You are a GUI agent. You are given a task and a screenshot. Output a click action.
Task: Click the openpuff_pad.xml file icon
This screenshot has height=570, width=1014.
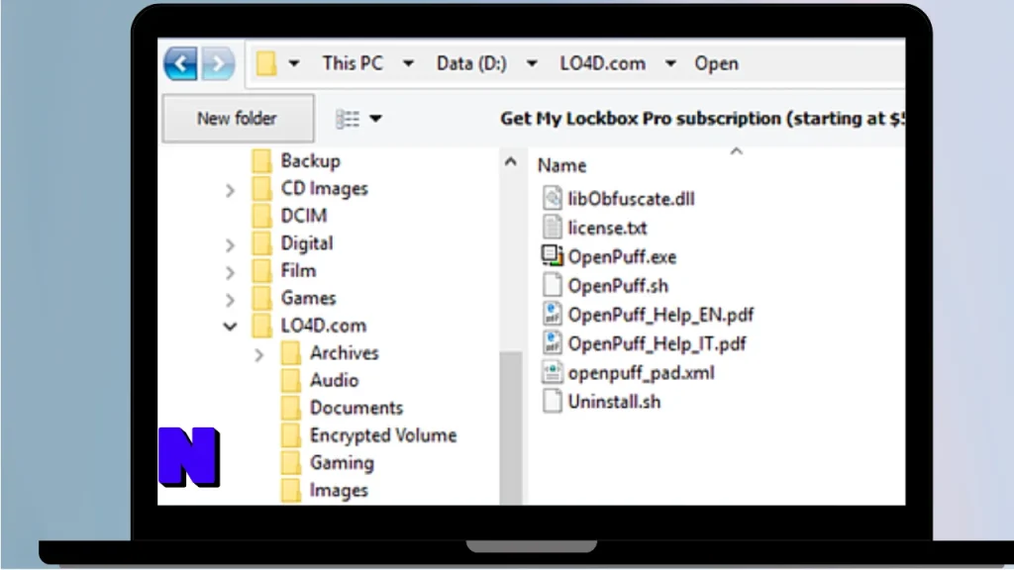pos(552,372)
